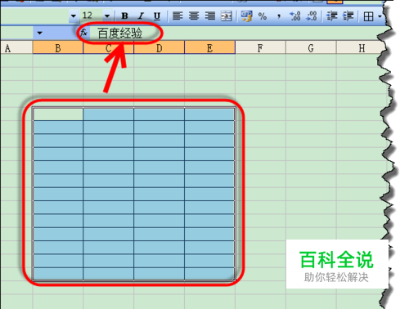Click formula bar text 百度经验
The width and height of the screenshot is (409, 309).
point(120,34)
